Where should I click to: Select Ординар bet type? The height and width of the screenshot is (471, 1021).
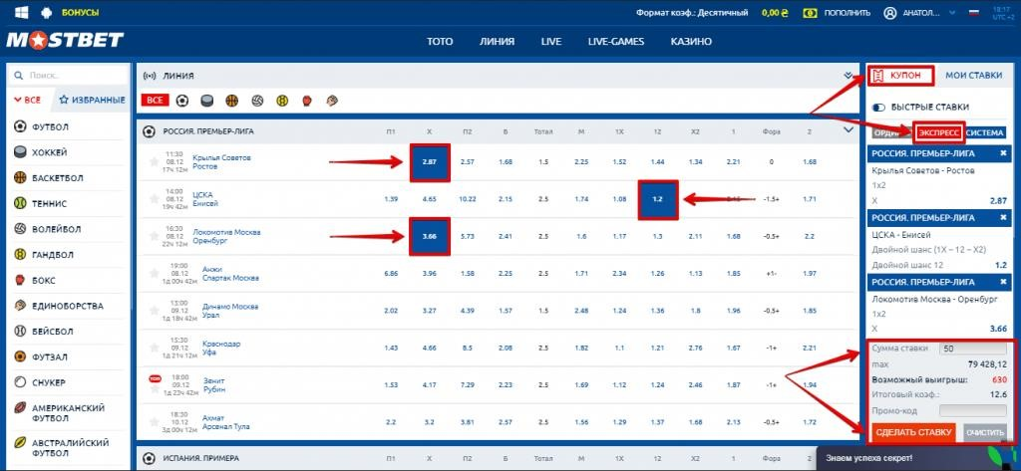tap(890, 132)
